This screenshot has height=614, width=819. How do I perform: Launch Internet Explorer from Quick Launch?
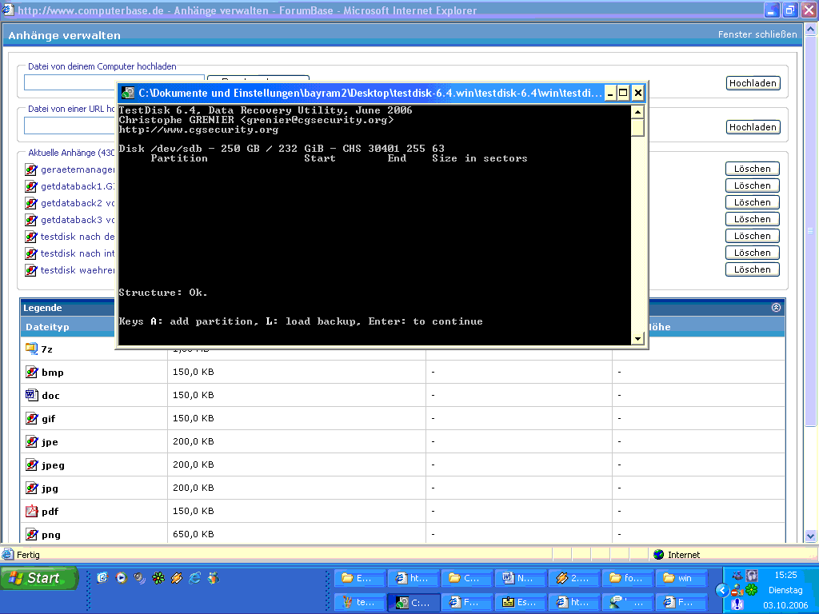194,578
